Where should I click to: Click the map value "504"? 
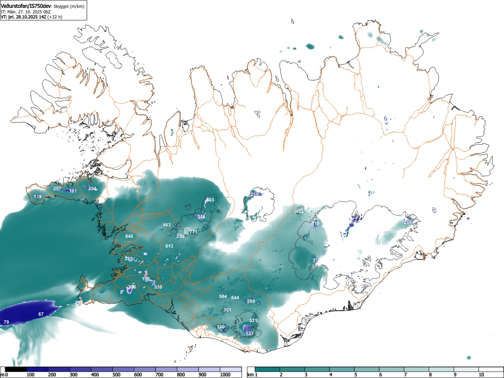click(x=223, y=296)
